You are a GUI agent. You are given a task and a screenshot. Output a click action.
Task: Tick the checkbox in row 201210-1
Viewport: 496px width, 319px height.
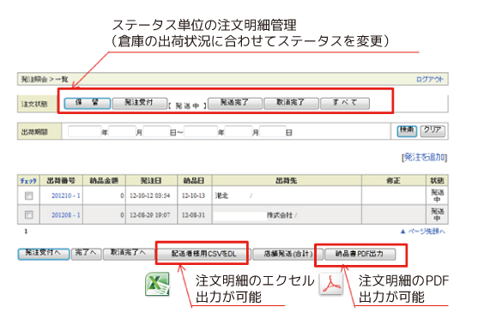coord(29,196)
